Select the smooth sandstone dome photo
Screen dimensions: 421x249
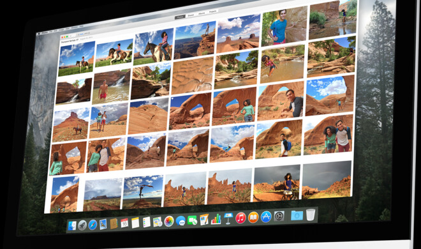(x=148, y=116)
